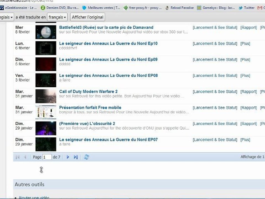Jump to last page icon
Viewport: 265px width, 199px height.
point(76,157)
